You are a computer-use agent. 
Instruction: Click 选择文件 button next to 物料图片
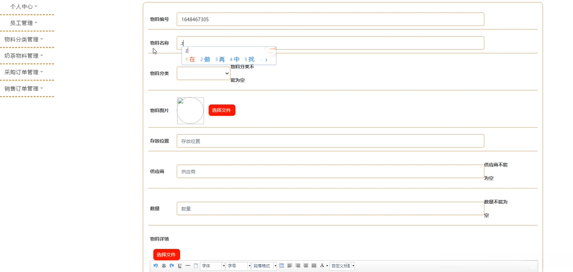[x=222, y=110]
